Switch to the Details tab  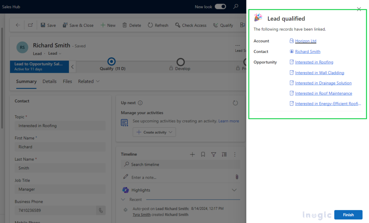[x=49, y=81]
